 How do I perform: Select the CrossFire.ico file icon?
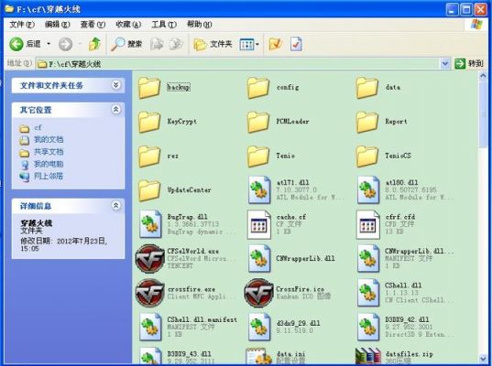click(x=258, y=293)
